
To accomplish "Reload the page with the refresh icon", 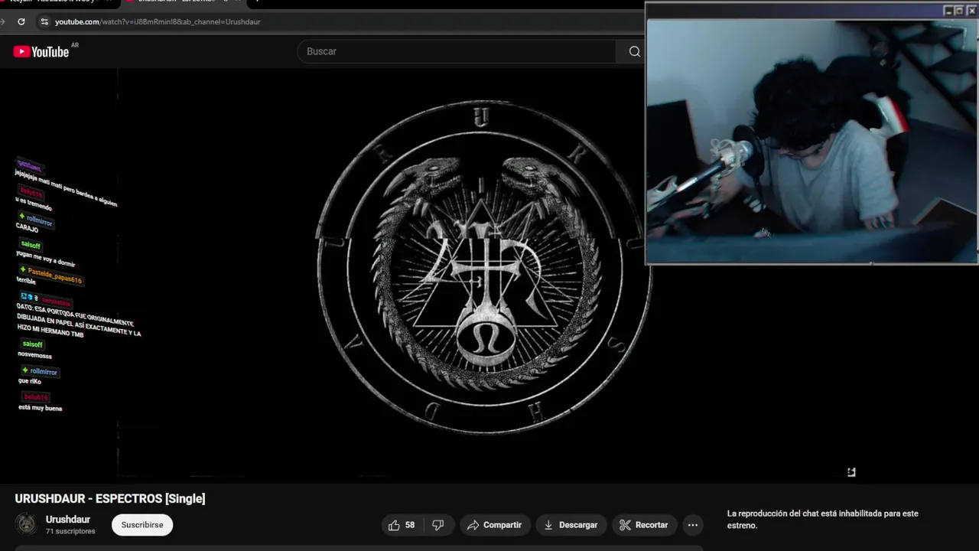I will 21,21.
